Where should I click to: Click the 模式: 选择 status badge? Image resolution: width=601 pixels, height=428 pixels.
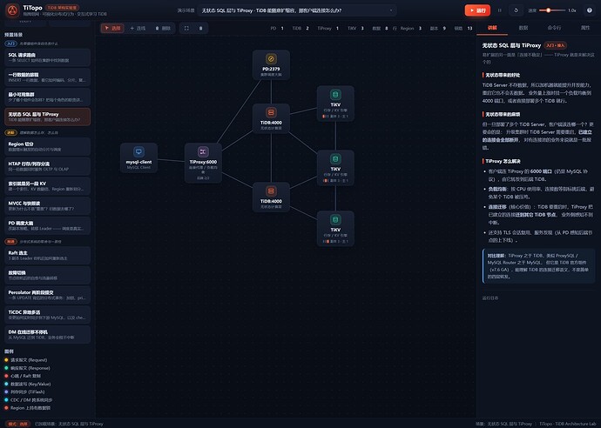point(17,424)
